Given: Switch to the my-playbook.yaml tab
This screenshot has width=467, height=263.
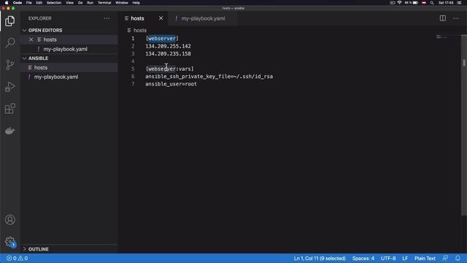Looking at the screenshot, I should pos(203,18).
